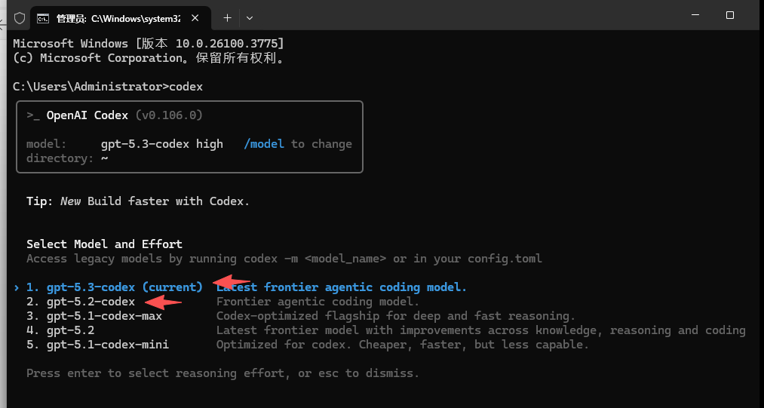Minimize the terminal window
The height and width of the screenshot is (408, 764).
pos(695,15)
